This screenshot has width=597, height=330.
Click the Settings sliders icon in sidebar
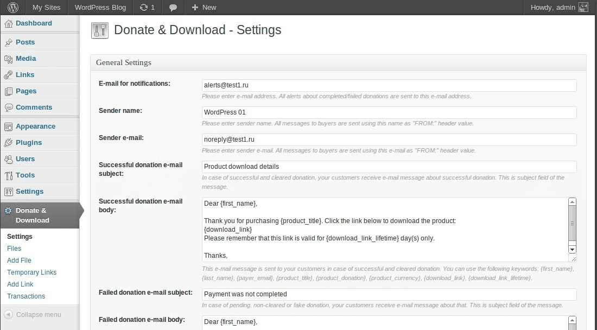click(8, 192)
